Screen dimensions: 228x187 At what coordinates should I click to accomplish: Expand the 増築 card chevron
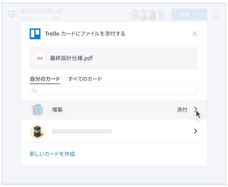point(196,109)
